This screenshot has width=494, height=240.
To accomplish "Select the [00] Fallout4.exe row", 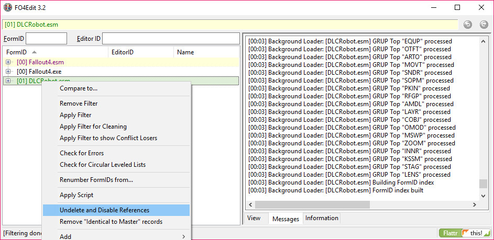I will tap(120, 72).
